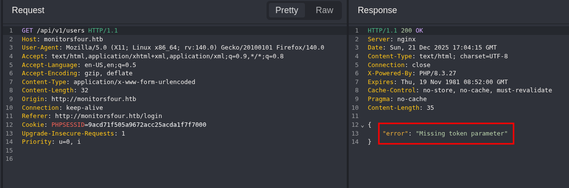Switch to the Pretty view tab

pyautogui.click(x=286, y=10)
